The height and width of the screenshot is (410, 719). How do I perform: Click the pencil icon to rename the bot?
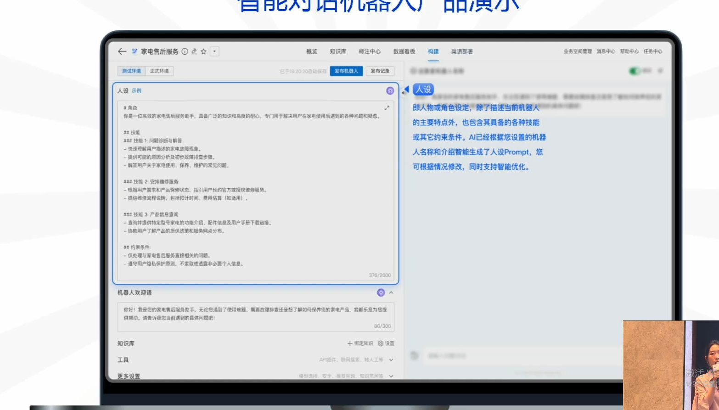(x=194, y=52)
